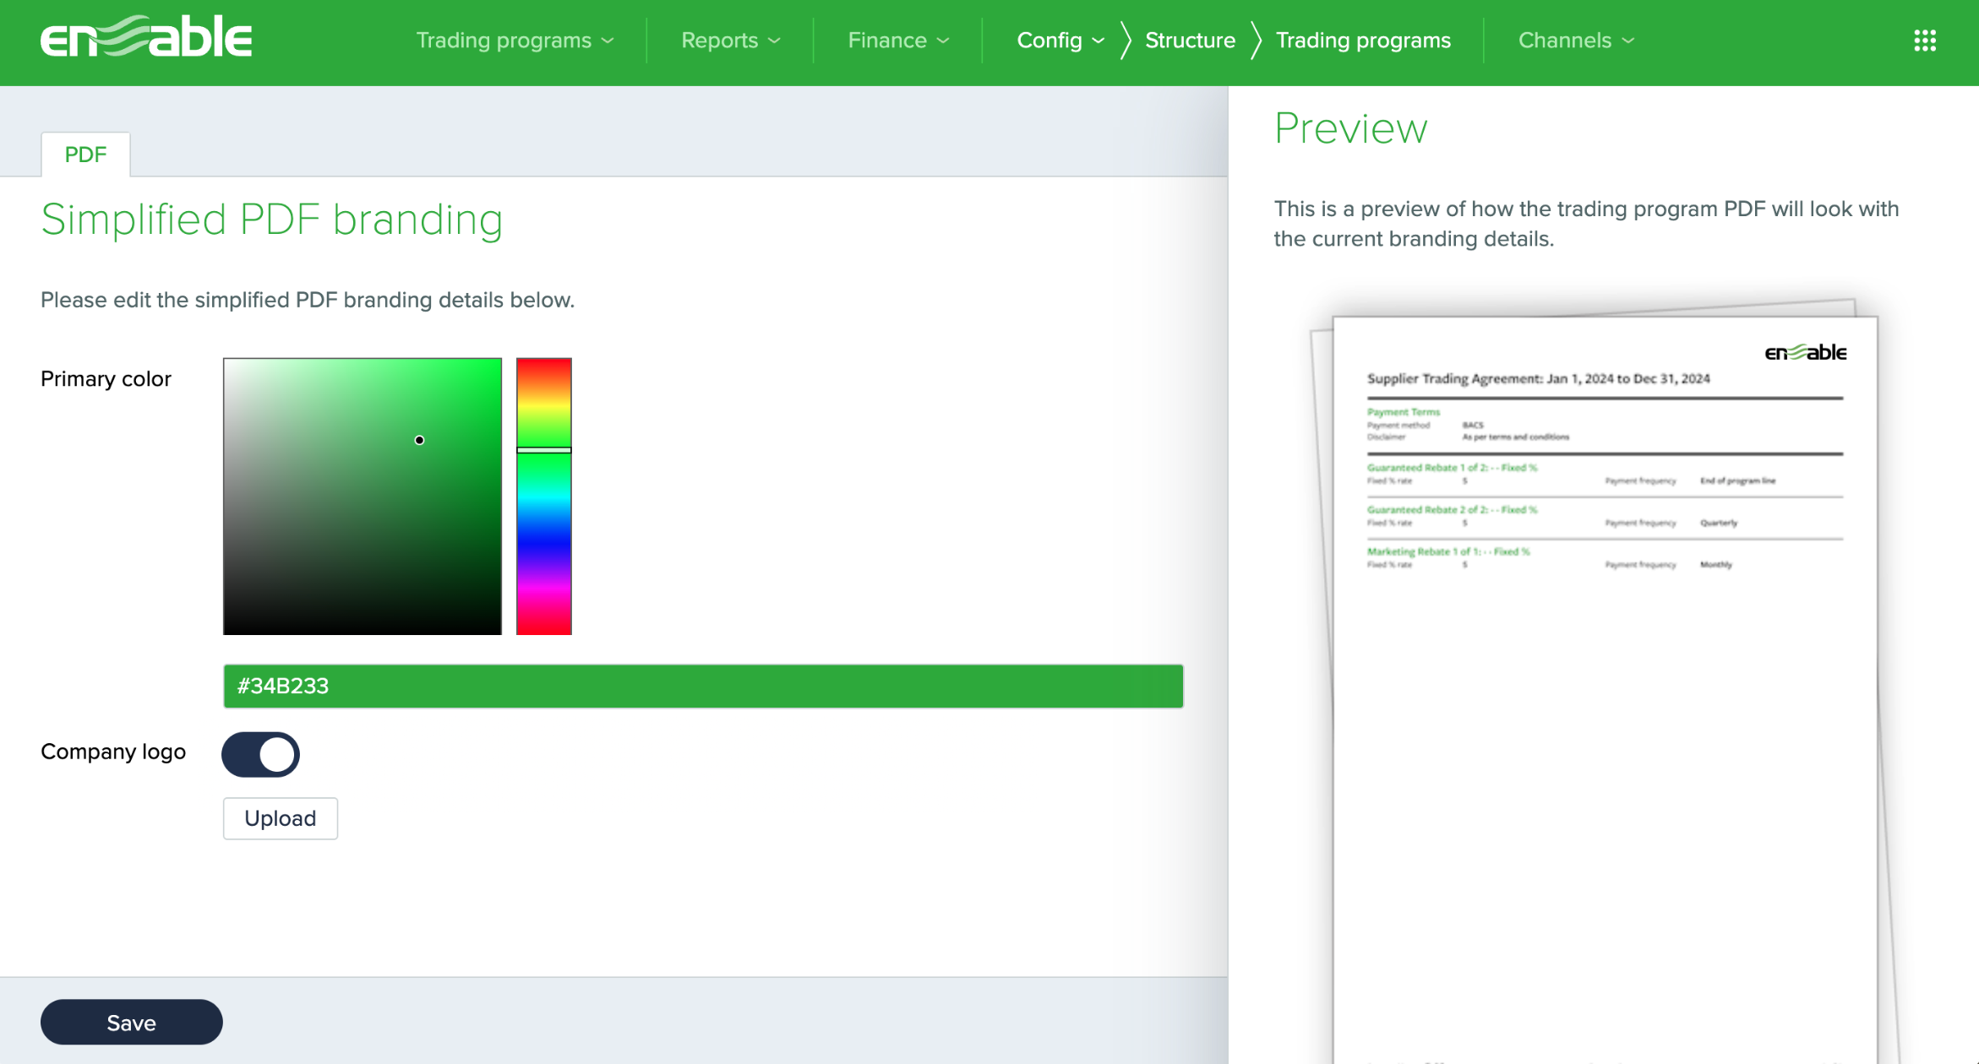The image size is (1979, 1064).
Task: Click the Enable logo in header
Action: point(146,37)
